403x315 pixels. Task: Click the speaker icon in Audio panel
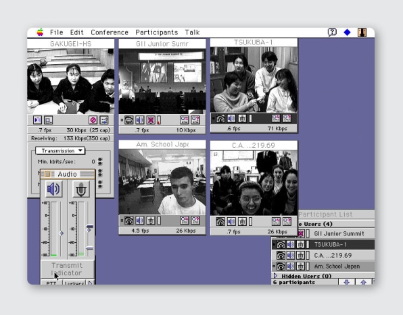[x=53, y=189]
